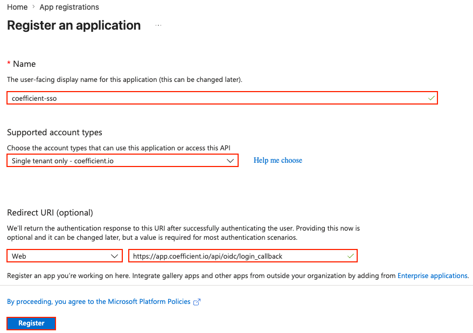Edit the Redirect URI field
Image resolution: width=473 pixels, height=333 pixels.
[x=243, y=256]
